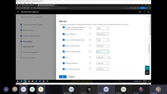Show the +57 more participants
Screen dimensions: 167x94
point(6,89)
